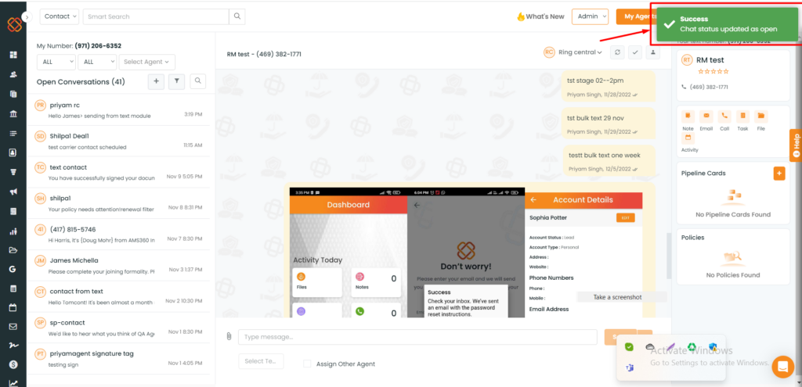Screen dimensions: 802x387
Task: Search open conversations with the magnifier icon
Action: click(x=197, y=81)
